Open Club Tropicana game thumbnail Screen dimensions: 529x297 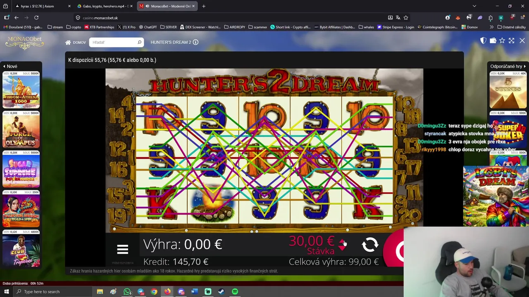click(21, 249)
